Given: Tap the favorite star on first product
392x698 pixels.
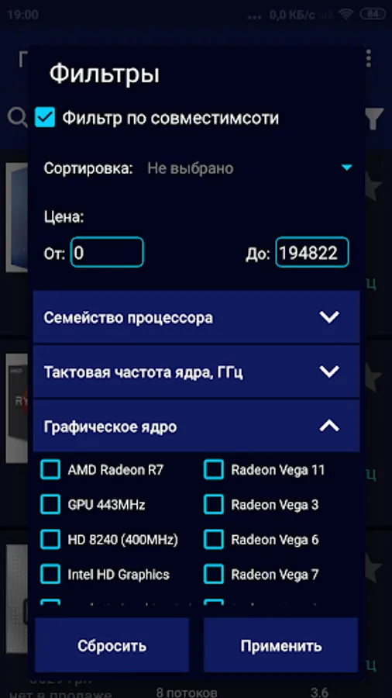Looking at the screenshot, I should pos(373,186).
